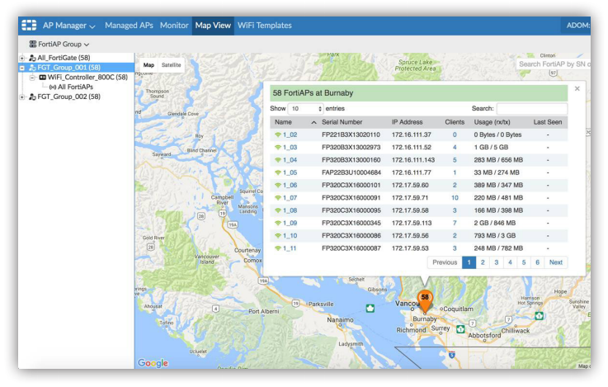Open the AP Manager dropdown menu
Image resolution: width=608 pixels, height=387 pixels.
69,26
